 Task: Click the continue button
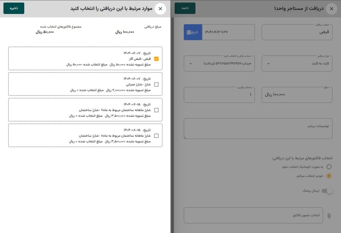[x=185, y=8]
